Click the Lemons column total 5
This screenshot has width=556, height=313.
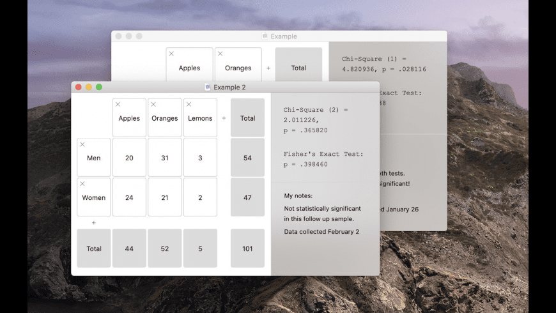click(x=200, y=248)
